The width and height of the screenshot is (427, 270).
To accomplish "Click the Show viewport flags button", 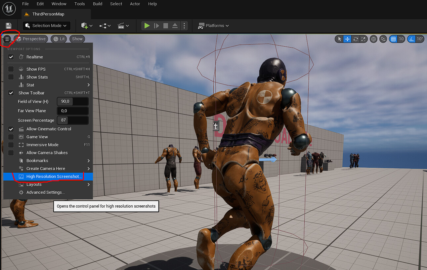I will pos(77,39).
